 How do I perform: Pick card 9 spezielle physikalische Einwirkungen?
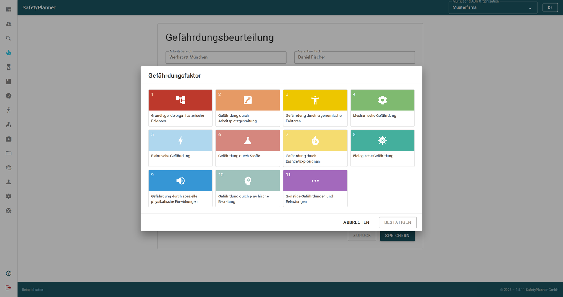(x=181, y=188)
